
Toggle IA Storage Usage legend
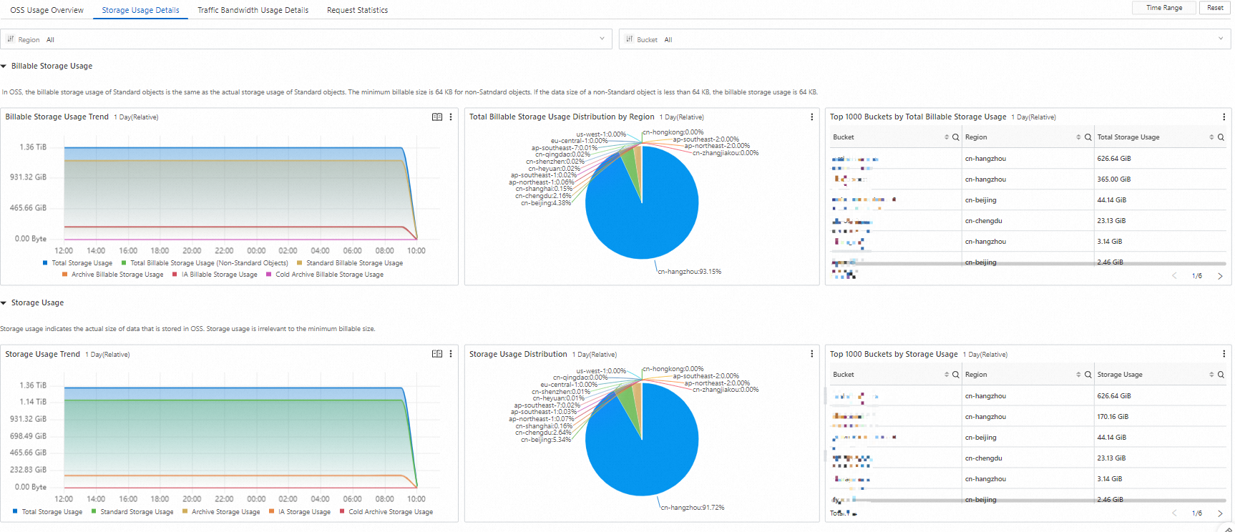click(x=300, y=512)
